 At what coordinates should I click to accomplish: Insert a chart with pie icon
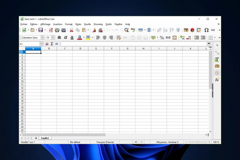[x=192, y=30]
